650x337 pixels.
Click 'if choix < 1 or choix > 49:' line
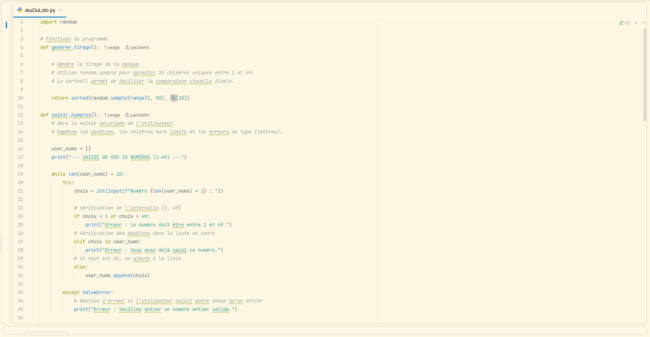point(112,216)
